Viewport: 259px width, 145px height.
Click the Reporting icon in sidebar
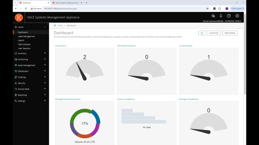point(16,95)
